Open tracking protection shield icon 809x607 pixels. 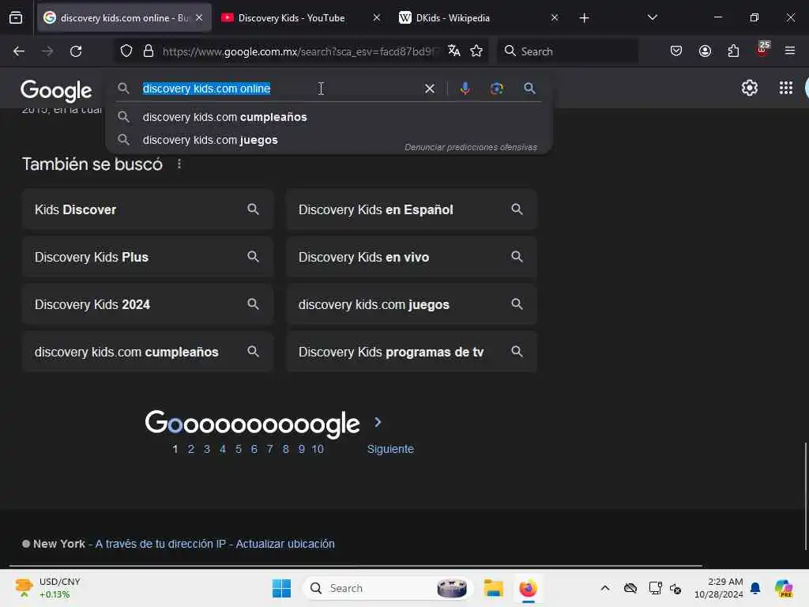126,51
